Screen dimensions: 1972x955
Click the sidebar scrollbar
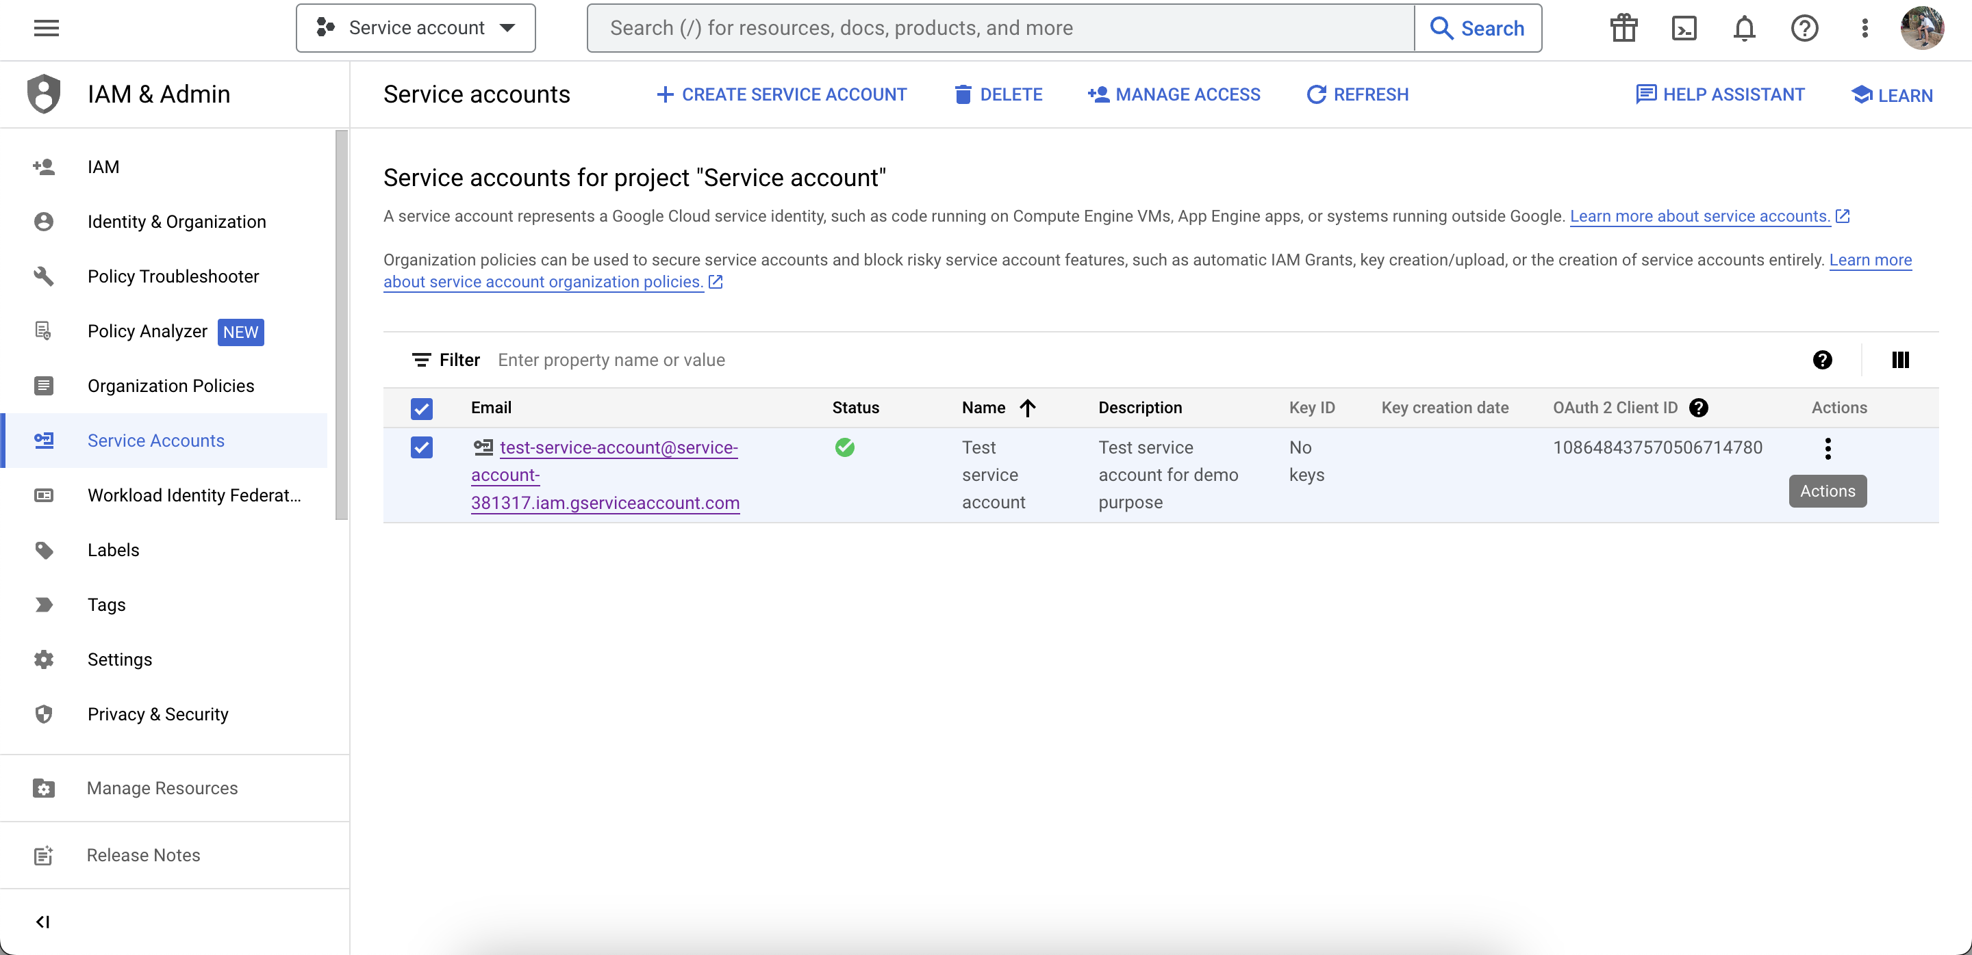342,325
